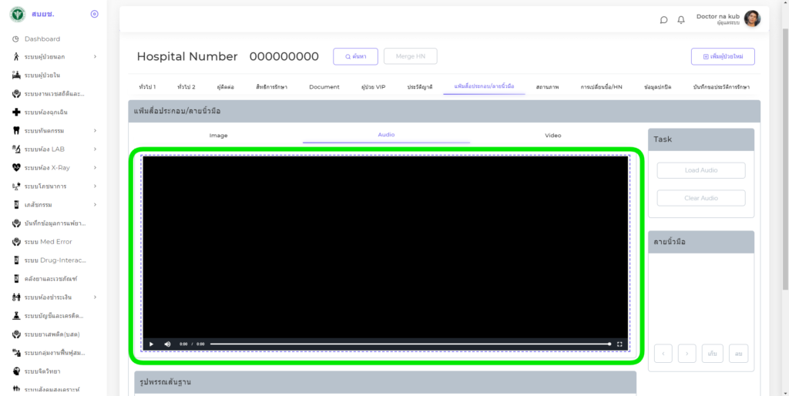
Task: Expand the ระบบผู้ป่วยนอก submenu
Action: pyautogui.click(x=95, y=56)
